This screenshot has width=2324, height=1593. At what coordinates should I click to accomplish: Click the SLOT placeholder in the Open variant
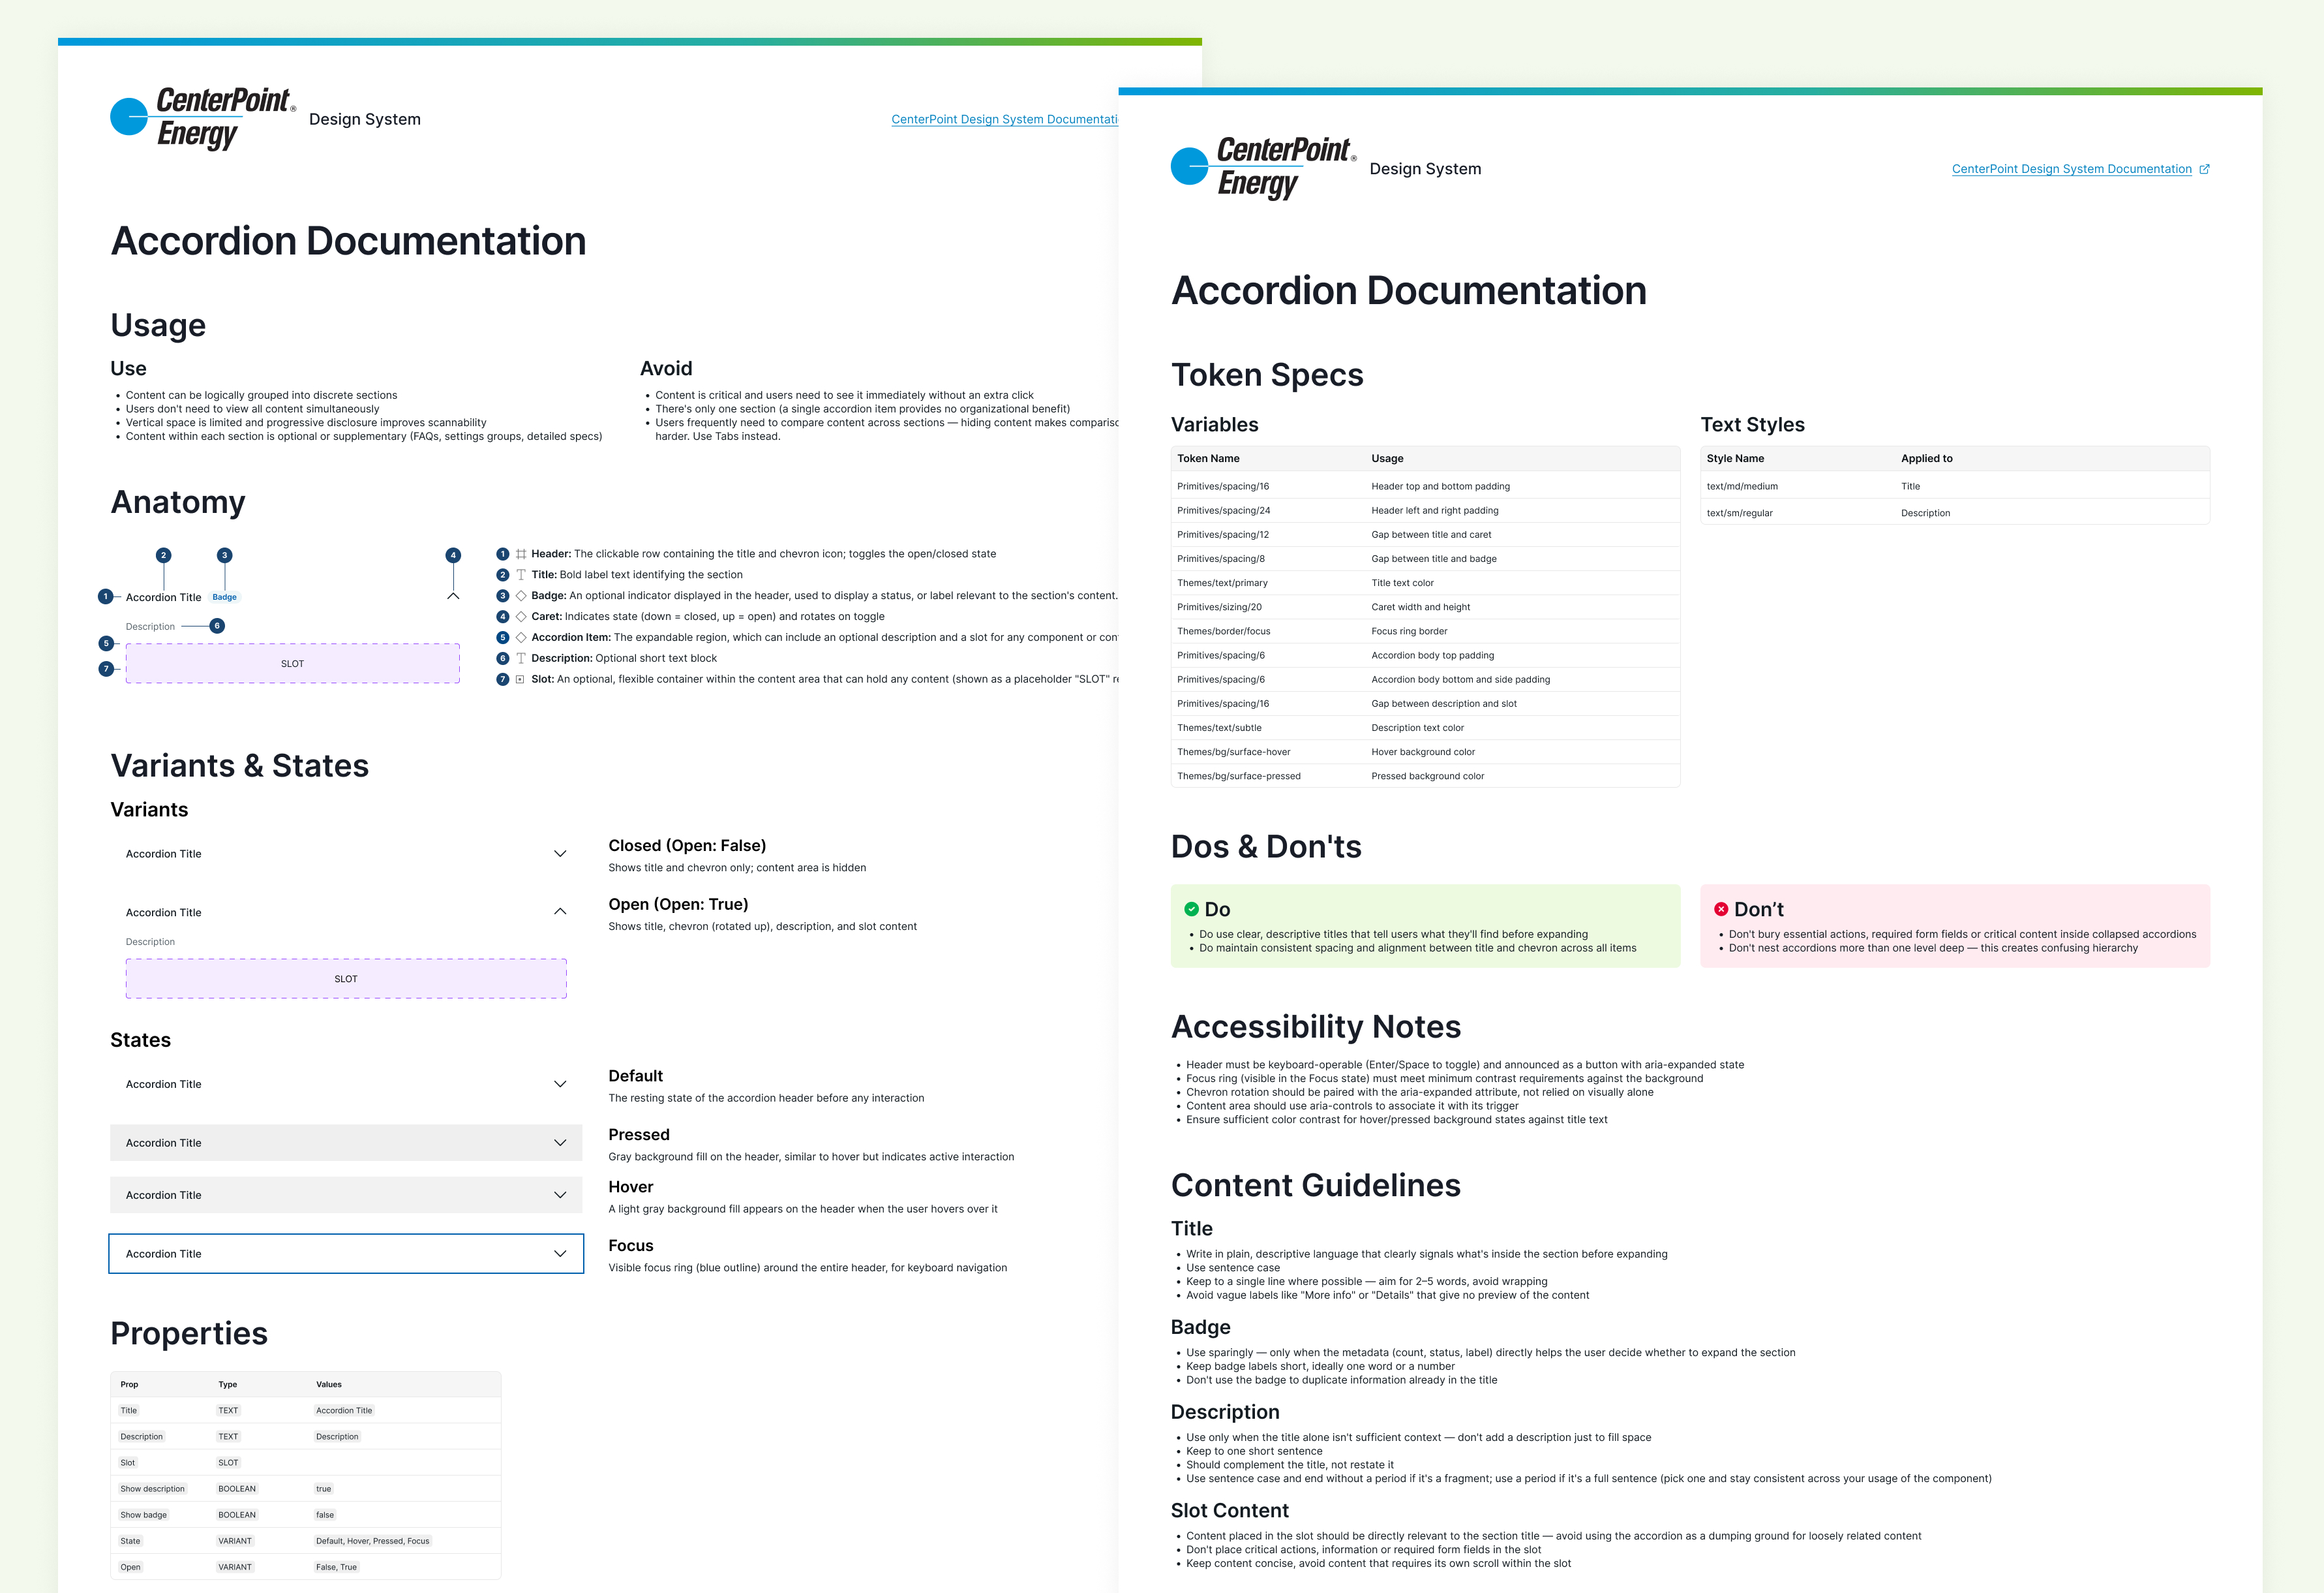tap(346, 979)
